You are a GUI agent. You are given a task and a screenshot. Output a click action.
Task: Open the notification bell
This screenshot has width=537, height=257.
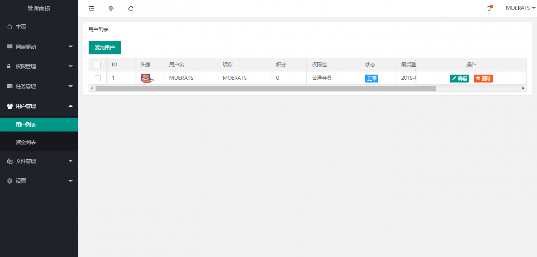point(488,8)
